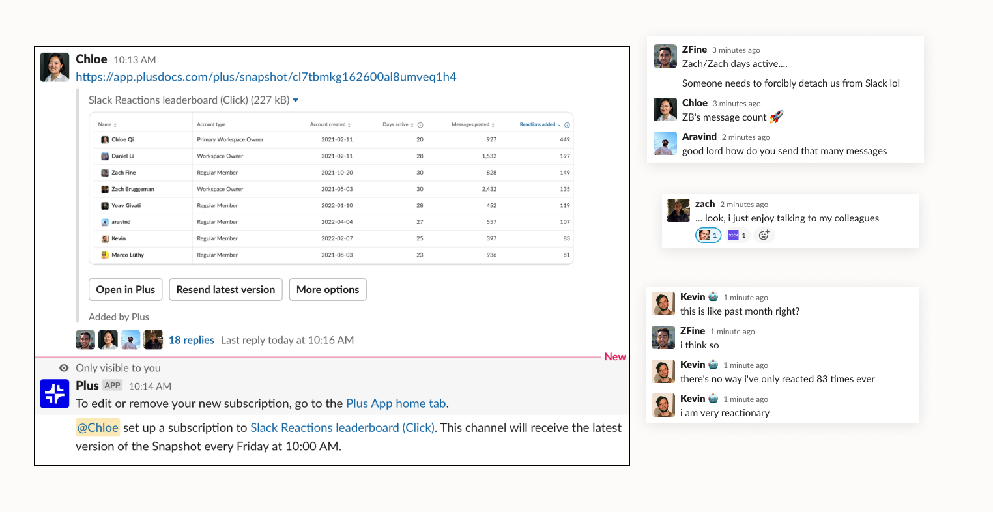This screenshot has width=993, height=512.
Task: Click Zach Fine's avatar in the leaderboard table
Action: (x=105, y=173)
